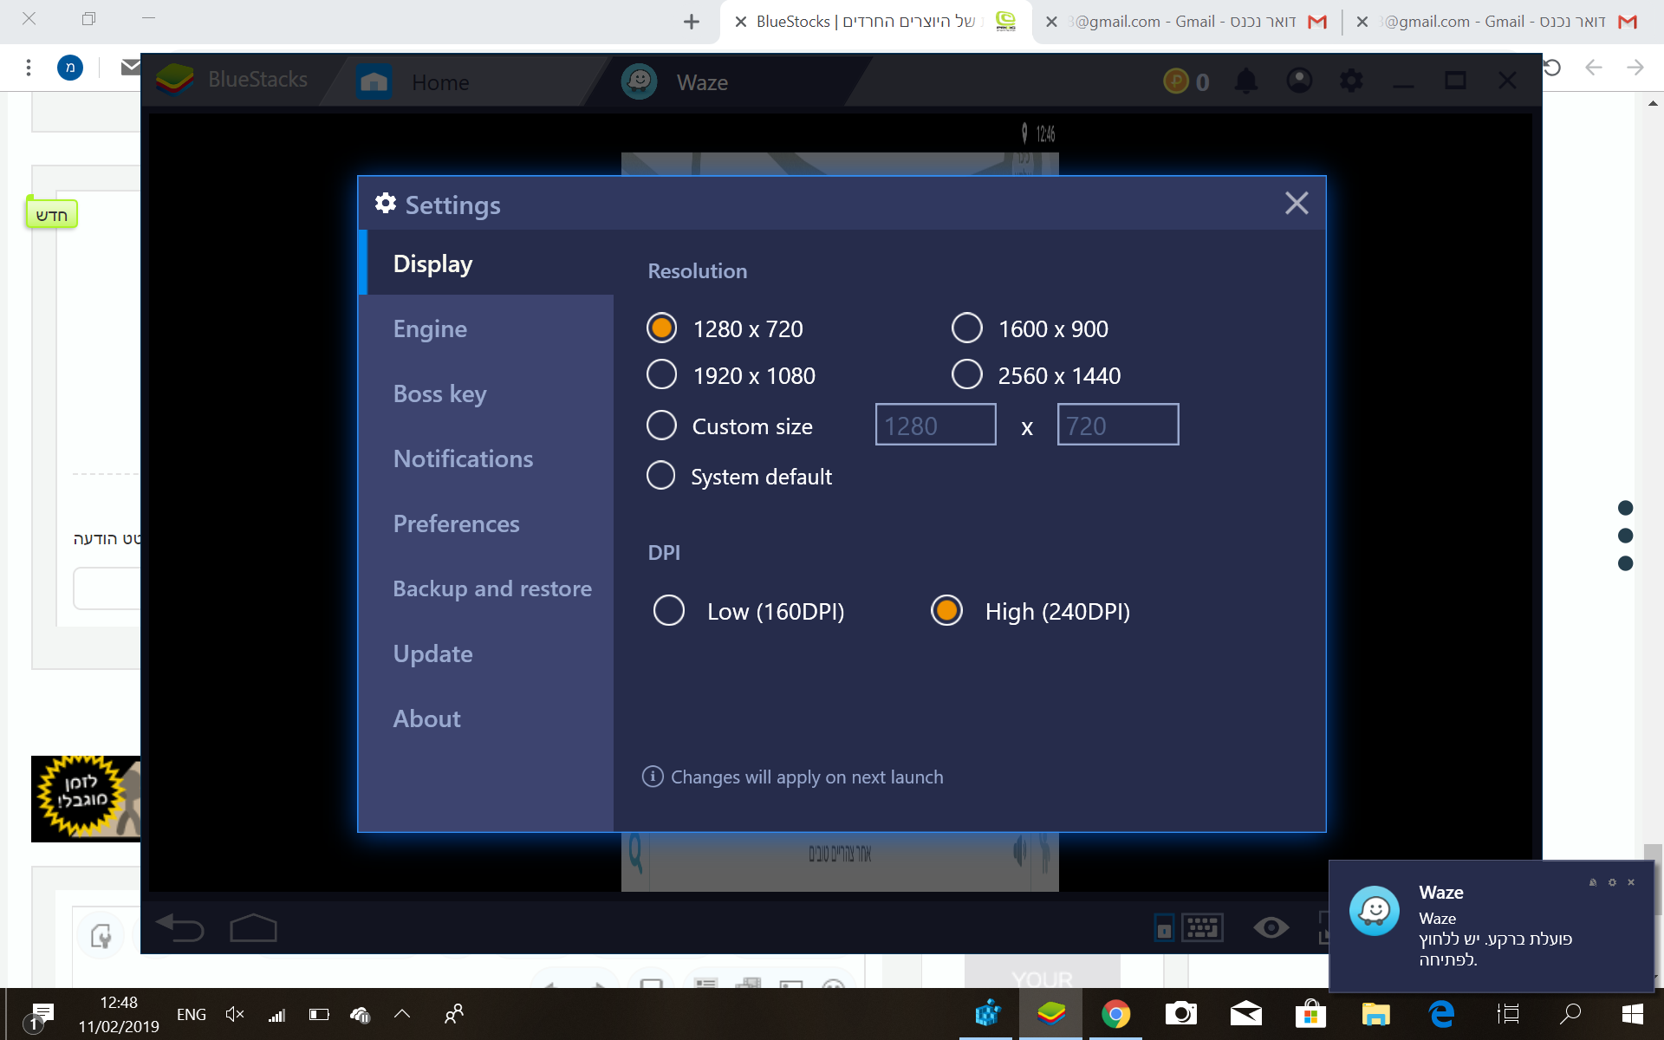This screenshot has width=1664, height=1040.
Task: Open the BlueStacks points coin counter
Action: click(x=1186, y=81)
